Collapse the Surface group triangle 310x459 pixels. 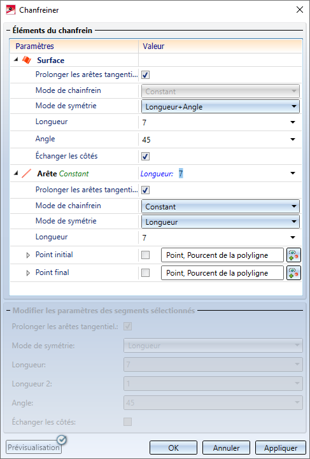(x=16, y=60)
